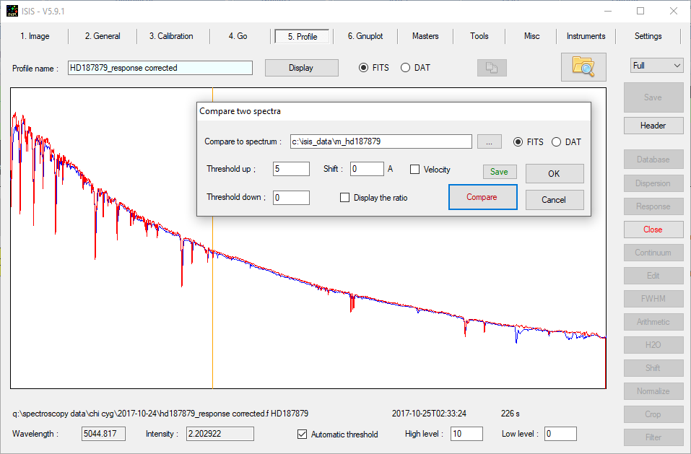Image resolution: width=691 pixels, height=454 pixels.
Task: Click the ISIS application logo icon
Action: tap(12, 11)
